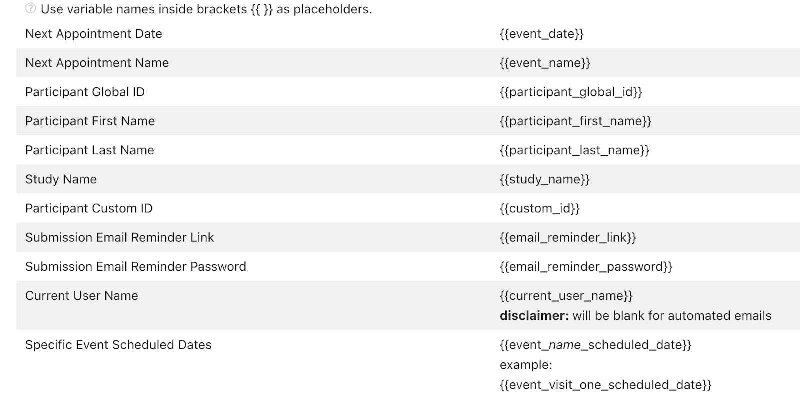Select the Submission Email Reminder Link label
Viewport: 800px width, 402px height.
pyautogui.click(x=119, y=237)
